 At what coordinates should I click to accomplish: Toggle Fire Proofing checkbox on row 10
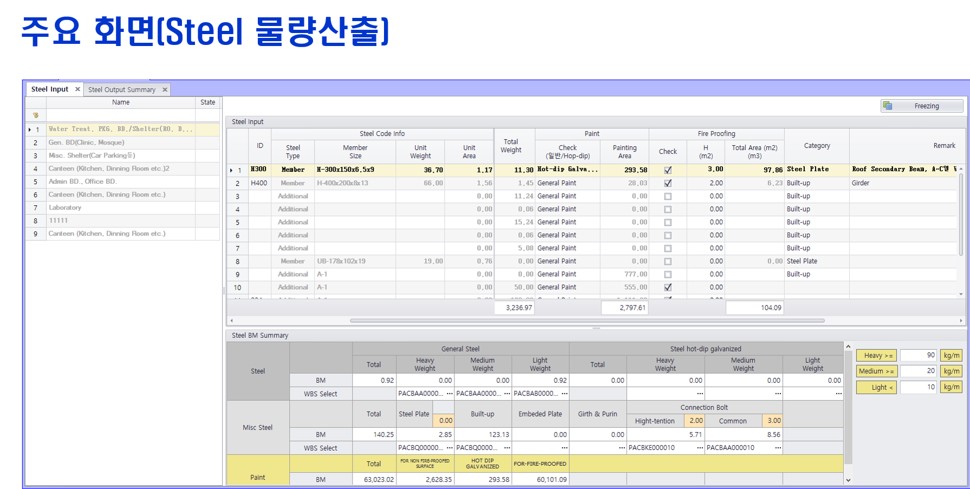(x=668, y=288)
